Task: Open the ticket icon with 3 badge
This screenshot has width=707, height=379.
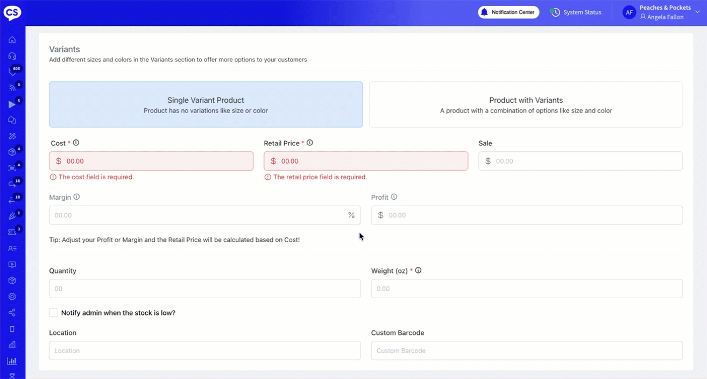Action: [x=13, y=232]
